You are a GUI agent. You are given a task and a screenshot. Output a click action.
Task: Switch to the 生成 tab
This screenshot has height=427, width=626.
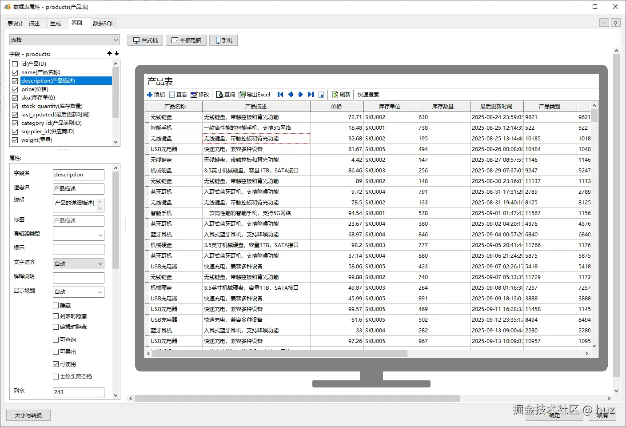click(x=56, y=24)
